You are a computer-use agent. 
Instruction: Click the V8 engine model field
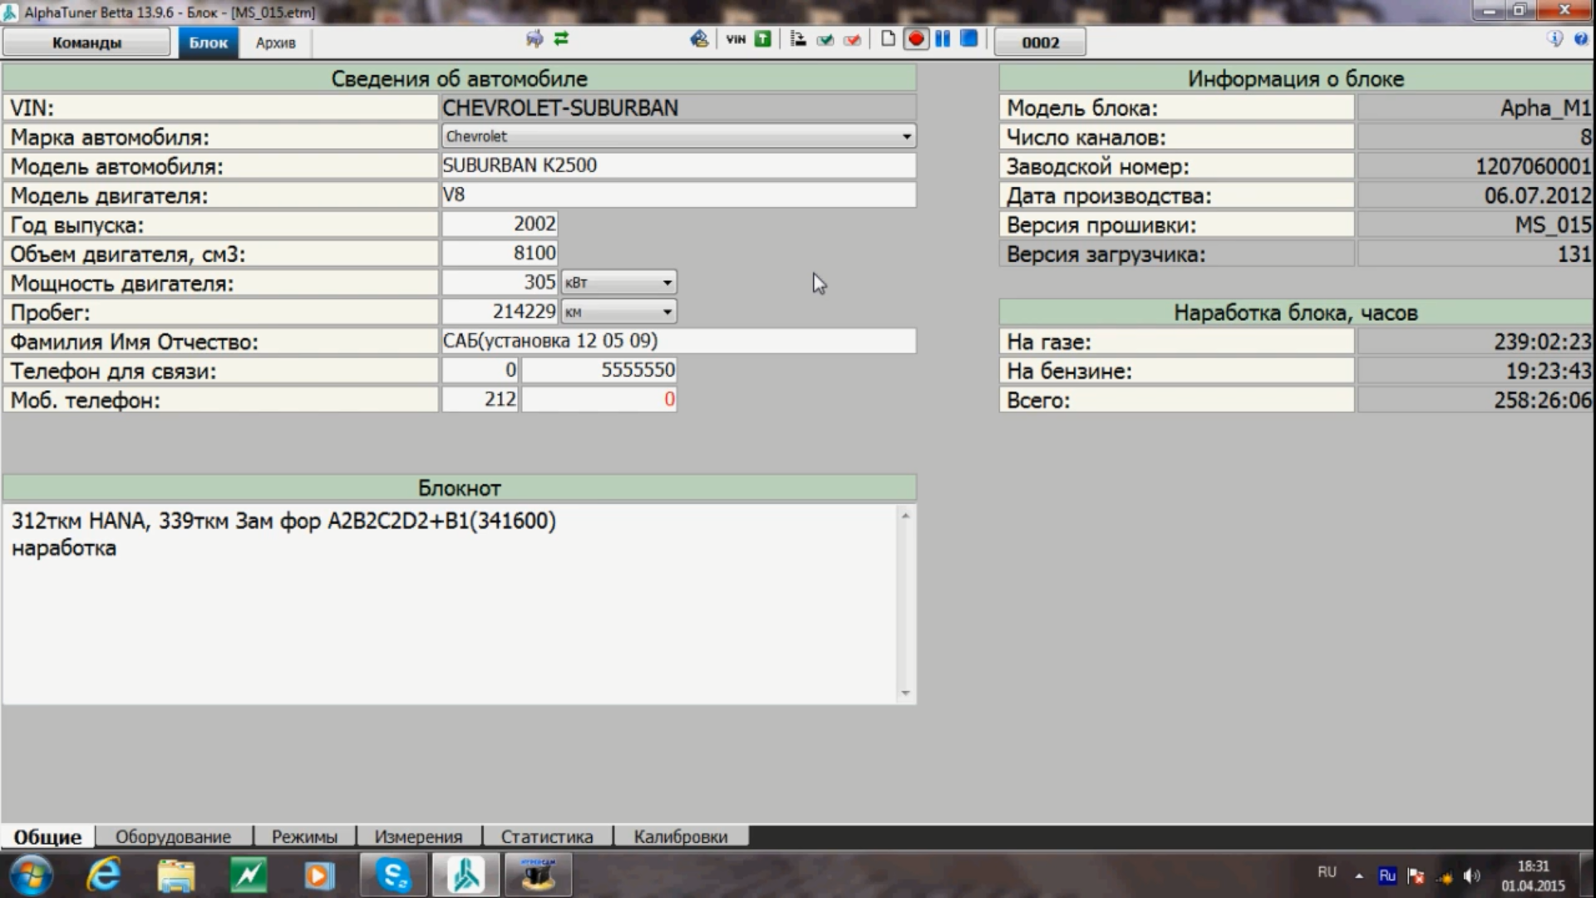tap(678, 195)
